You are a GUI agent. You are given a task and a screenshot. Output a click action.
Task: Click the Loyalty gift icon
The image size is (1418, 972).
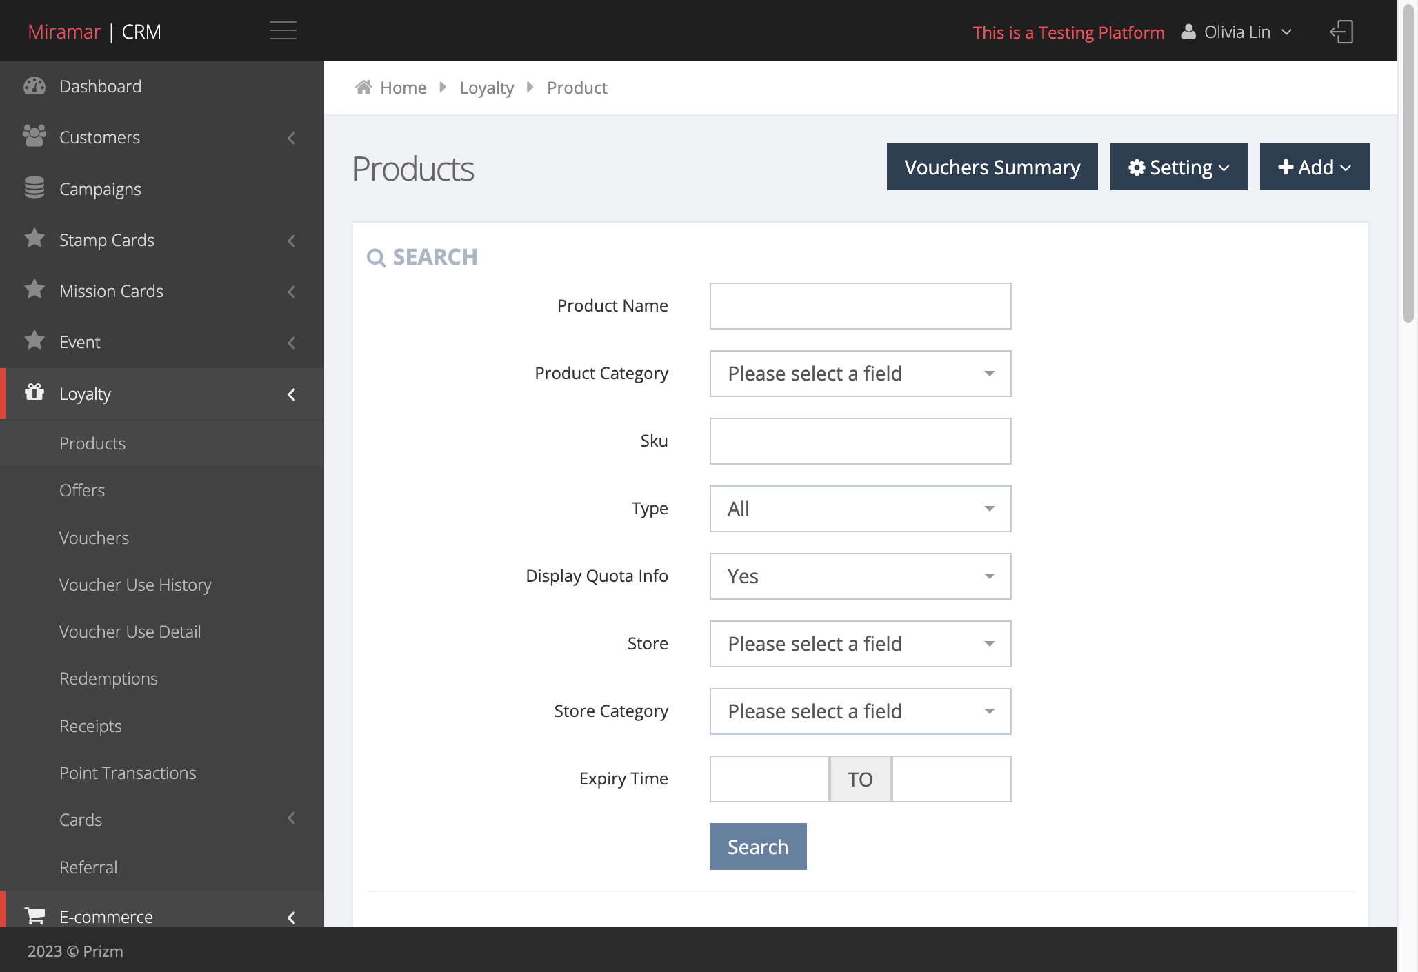click(34, 392)
